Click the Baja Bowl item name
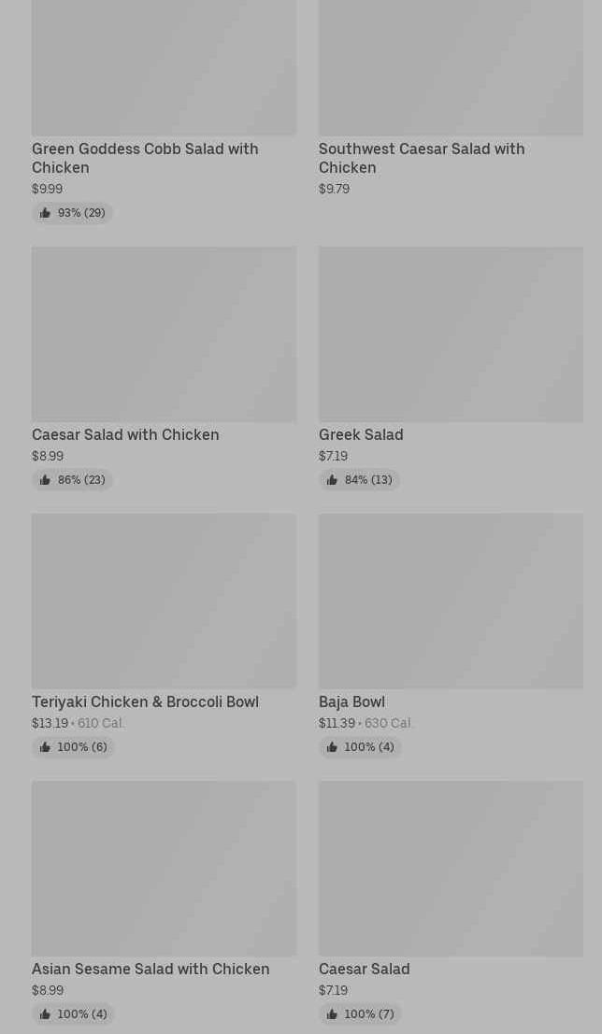602x1034 pixels. pyautogui.click(x=351, y=701)
